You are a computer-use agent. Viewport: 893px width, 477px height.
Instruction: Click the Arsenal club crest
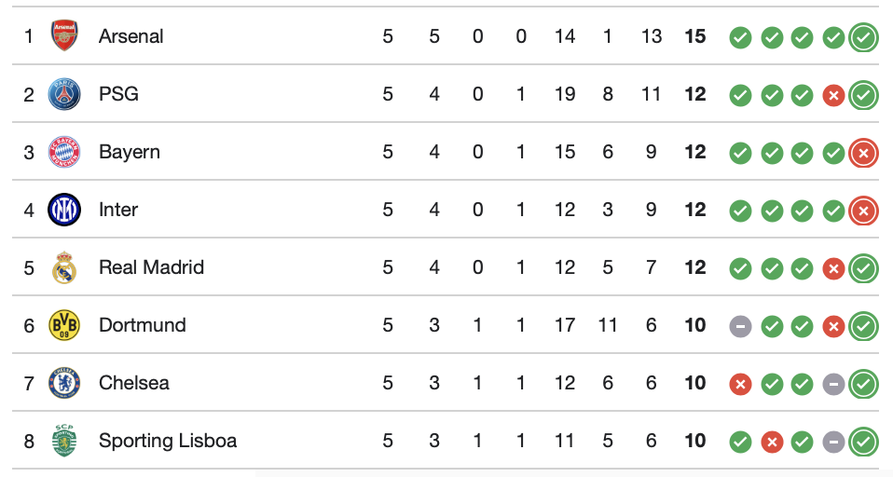click(x=64, y=36)
